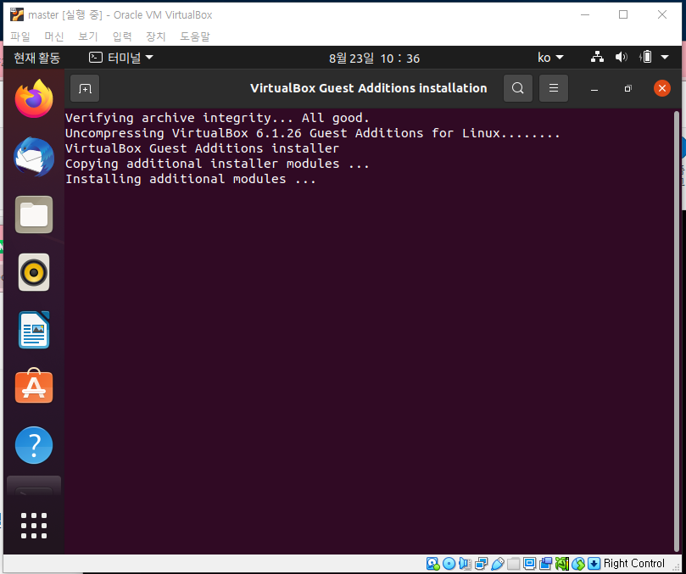Open new tab in terminal window
This screenshot has height=574, width=686.
pyautogui.click(x=85, y=88)
